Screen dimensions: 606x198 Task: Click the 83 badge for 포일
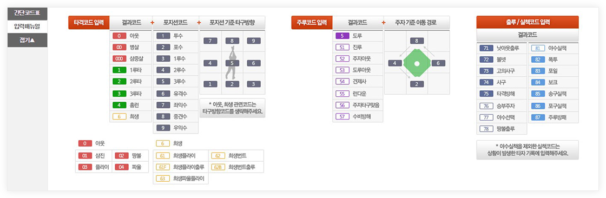pyautogui.click(x=538, y=71)
